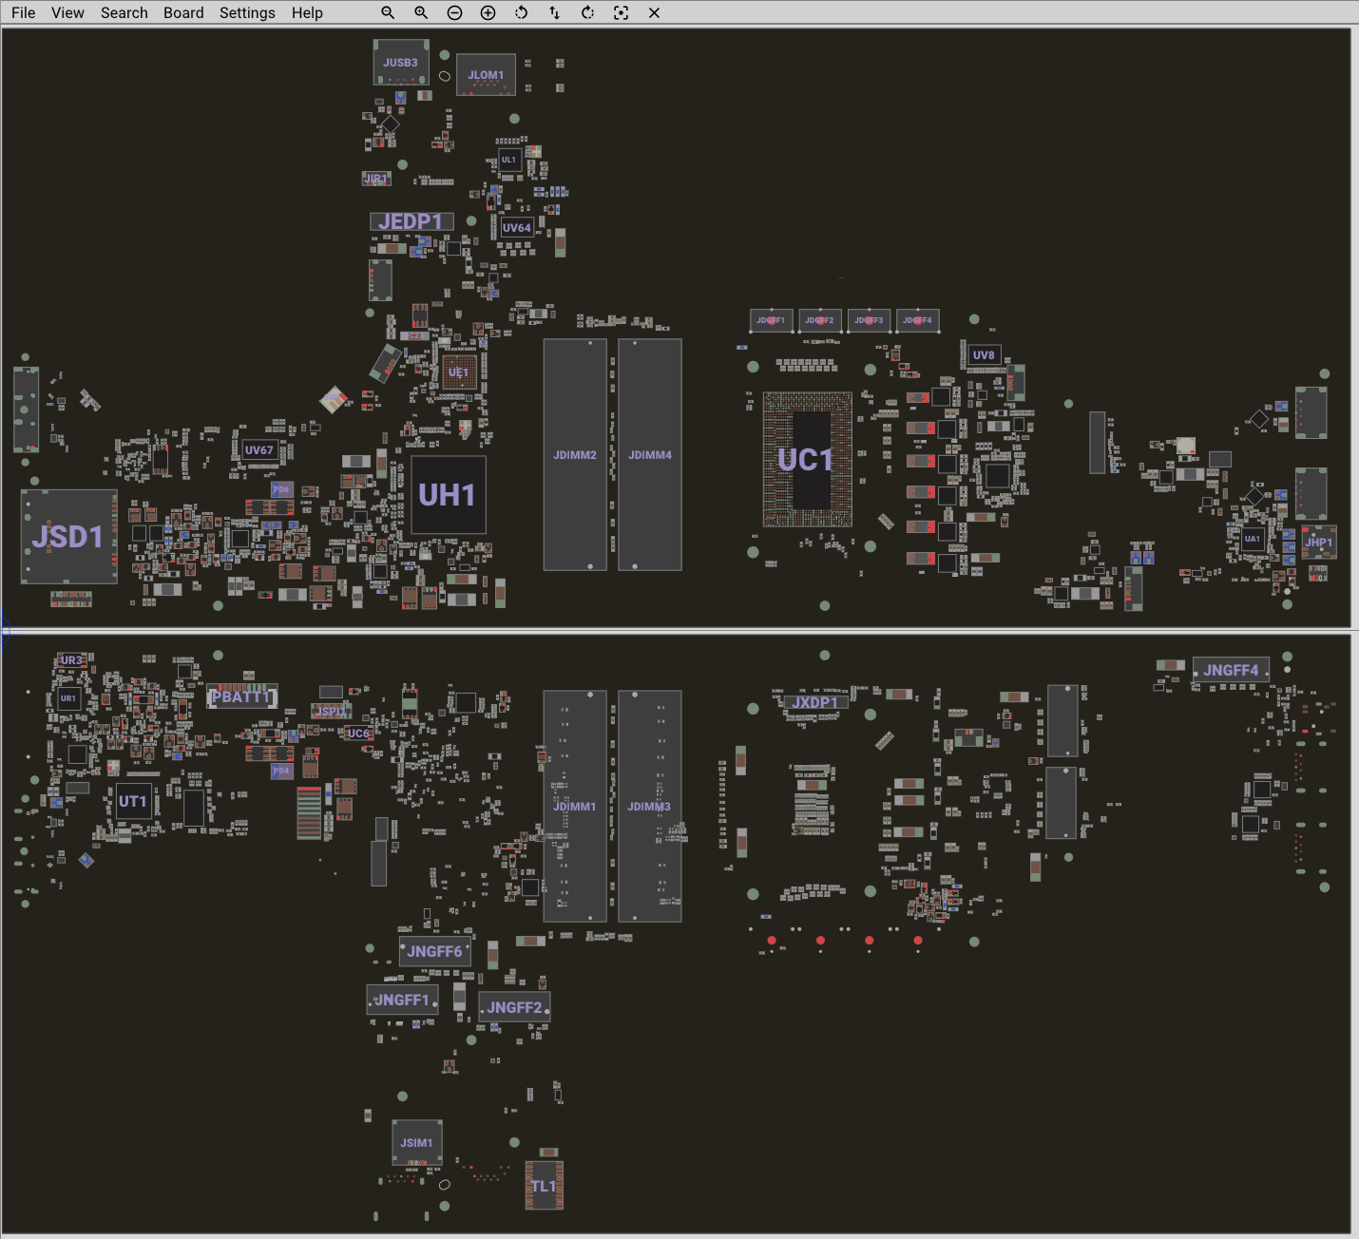Flip the board with the up-down arrows icon
Viewport: 1359px width, 1239px height.
click(x=554, y=12)
